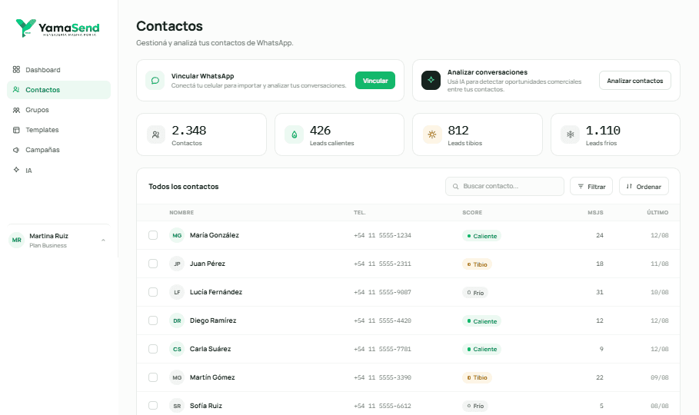
Task: Click the Dashboard grid icon
Action: (16, 69)
